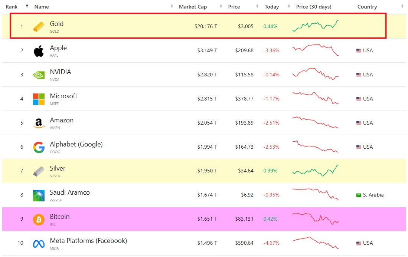Sort by Country column header

367,7
